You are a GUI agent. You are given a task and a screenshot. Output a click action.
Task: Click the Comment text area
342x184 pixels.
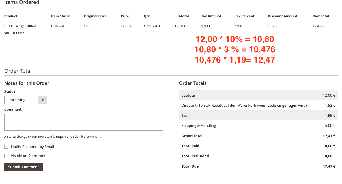[83, 122]
